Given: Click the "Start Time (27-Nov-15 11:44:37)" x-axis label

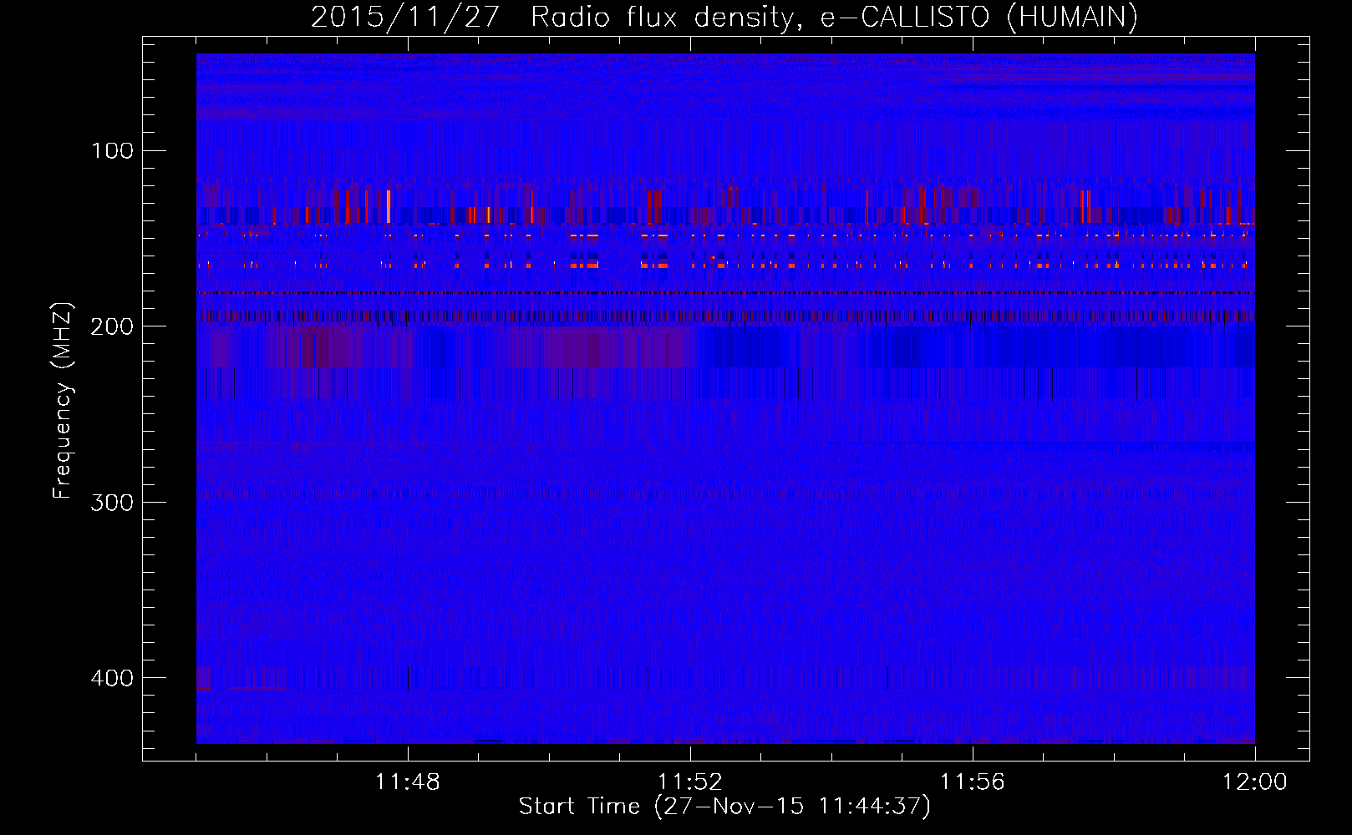Looking at the screenshot, I should click(724, 807).
